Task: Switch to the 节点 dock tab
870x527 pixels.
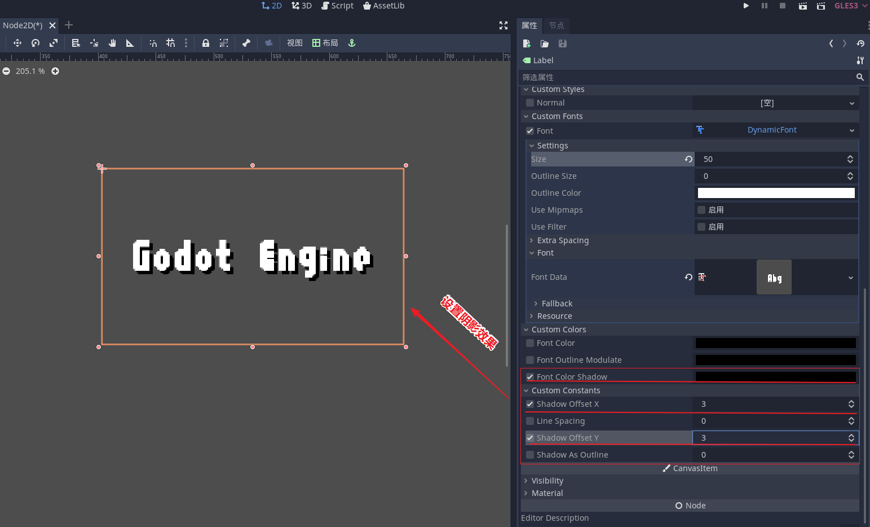Action: (557, 25)
